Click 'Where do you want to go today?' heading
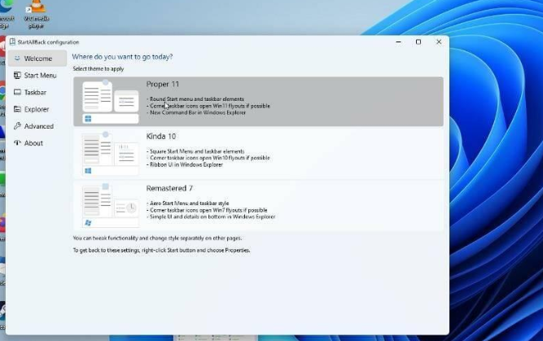 122,57
